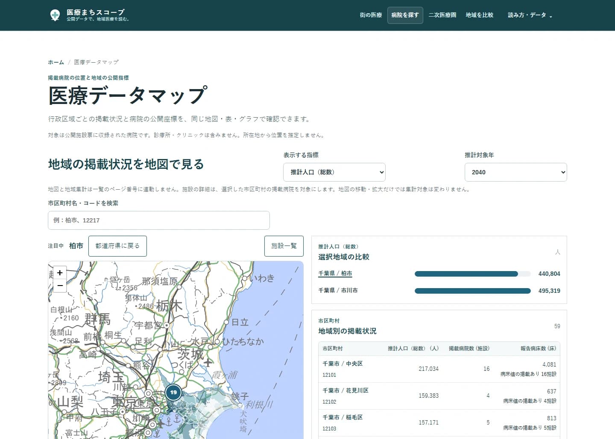Click the 推計人口（総数）（人） column header
615x439 pixels.
pos(413,349)
